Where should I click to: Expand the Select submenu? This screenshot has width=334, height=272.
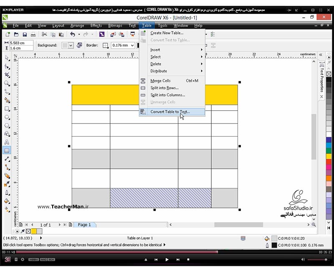click(x=172, y=57)
